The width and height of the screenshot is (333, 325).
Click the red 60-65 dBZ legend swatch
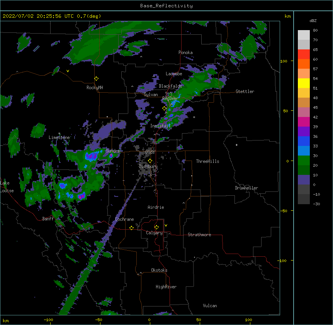click(x=304, y=54)
